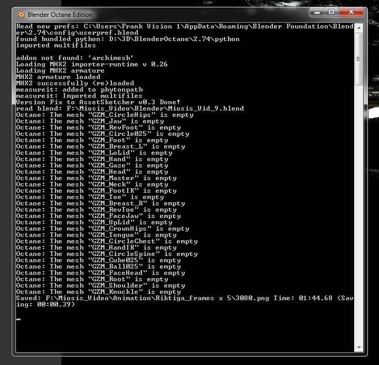Viewport: 379px width, 365px height.
Task: Click the GZM_RevToe is empty line
Action: click(96, 210)
